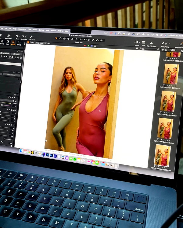Tick the checkbox under YLA-TOPANGA-0372 thumbnail
Image resolution: width=183 pixels, height=228 pixels.
coord(158,139)
